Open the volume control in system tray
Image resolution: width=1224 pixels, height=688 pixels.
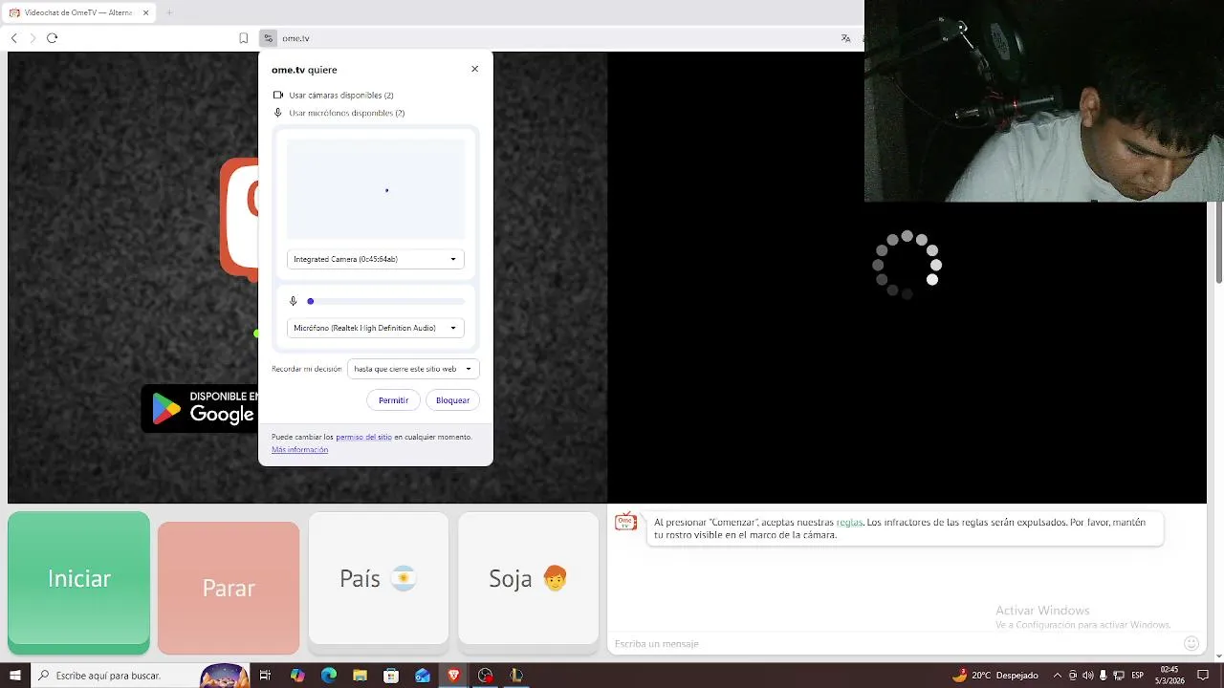(1088, 676)
